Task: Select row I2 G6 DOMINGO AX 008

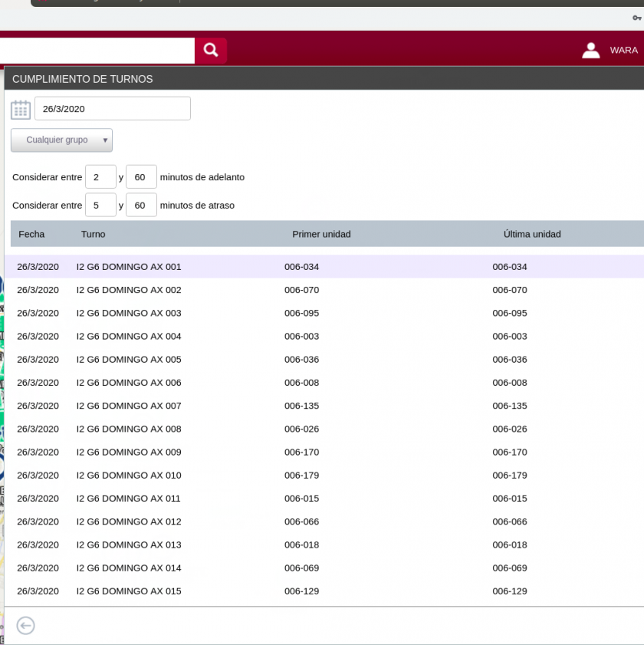Action: tap(129, 429)
